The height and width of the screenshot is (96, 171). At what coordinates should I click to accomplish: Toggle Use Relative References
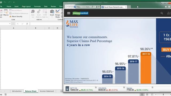click(x=19, y=13)
